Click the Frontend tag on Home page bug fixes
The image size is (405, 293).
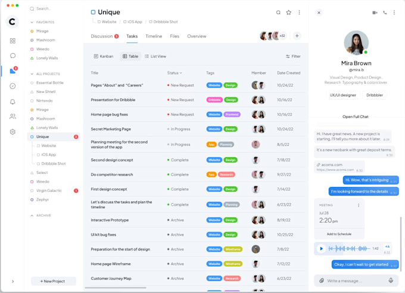232,114
